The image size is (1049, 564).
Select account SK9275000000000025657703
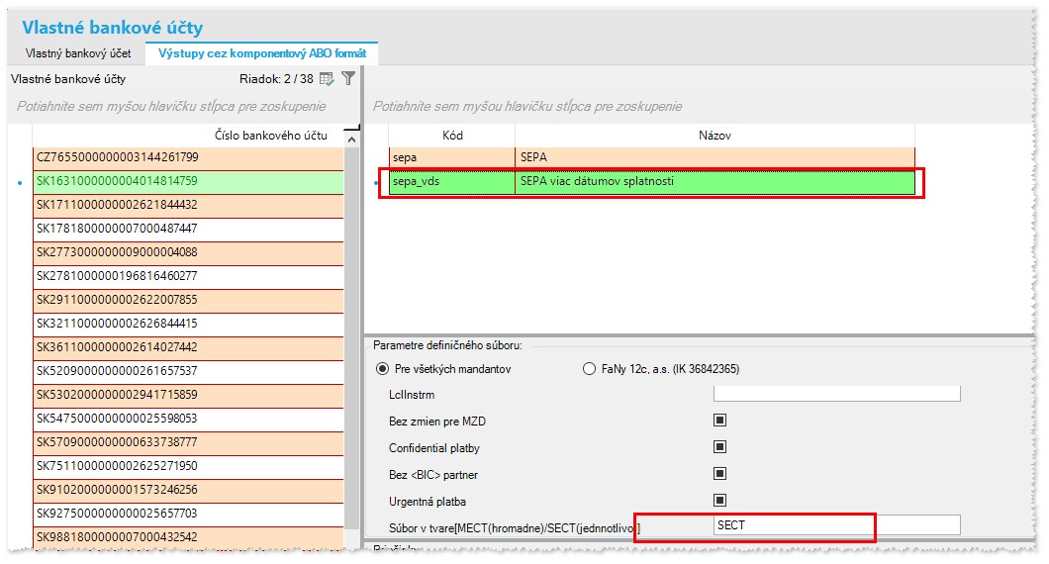[188, 514]
